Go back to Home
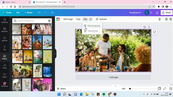 click(x=7, y=13)
